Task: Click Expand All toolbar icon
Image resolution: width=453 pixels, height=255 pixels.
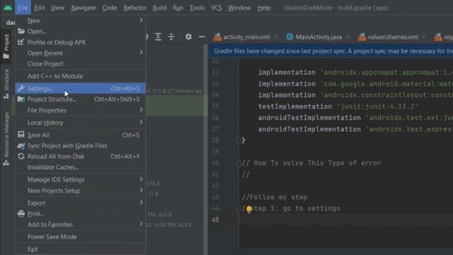Action: click(158, 37)
